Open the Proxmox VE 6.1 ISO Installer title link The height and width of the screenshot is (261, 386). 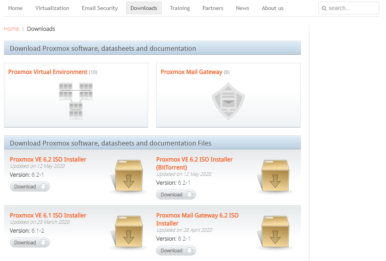pyautogui.click(x=48, y=215)
